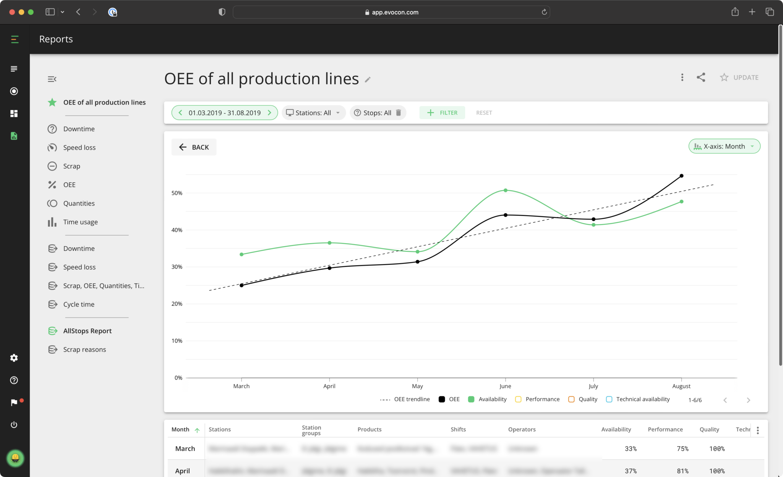Open Scrap reasons report
The height and width of the screenshot is (477, 783).
(84, 349)
